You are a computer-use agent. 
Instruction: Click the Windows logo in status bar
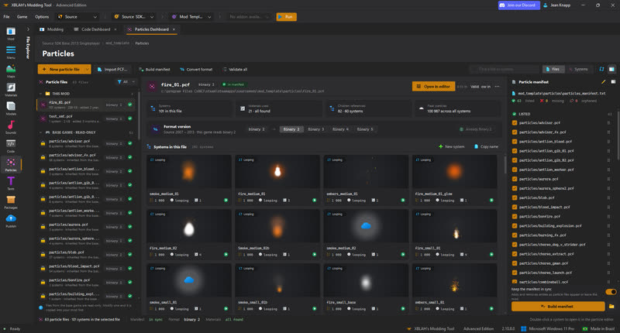click(x=524, y=328)
